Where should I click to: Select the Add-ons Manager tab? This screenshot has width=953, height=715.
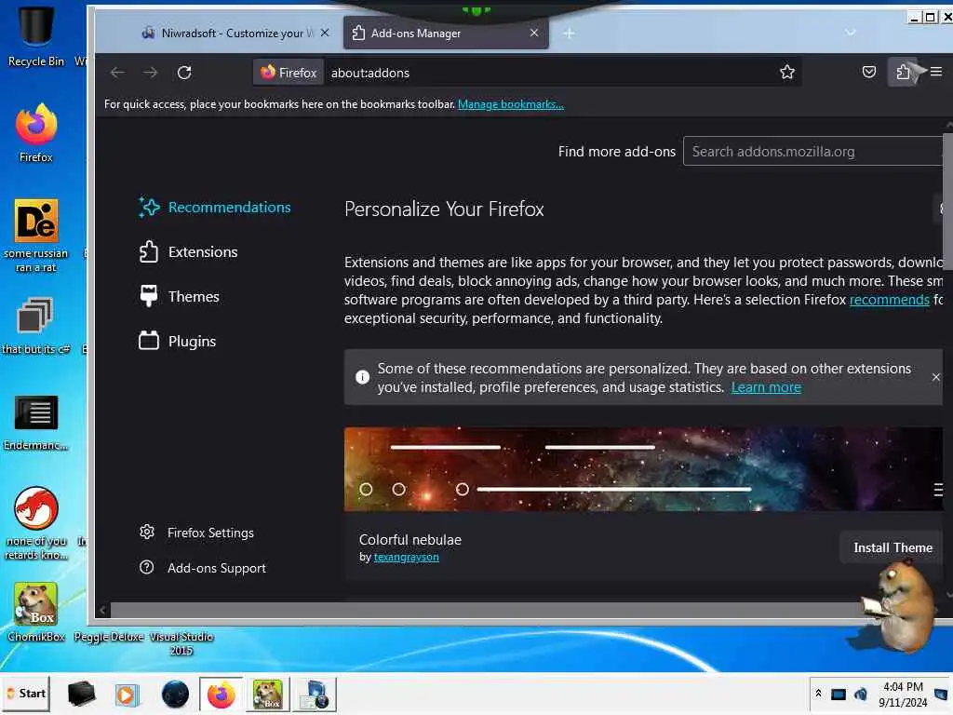coord(446,34)
